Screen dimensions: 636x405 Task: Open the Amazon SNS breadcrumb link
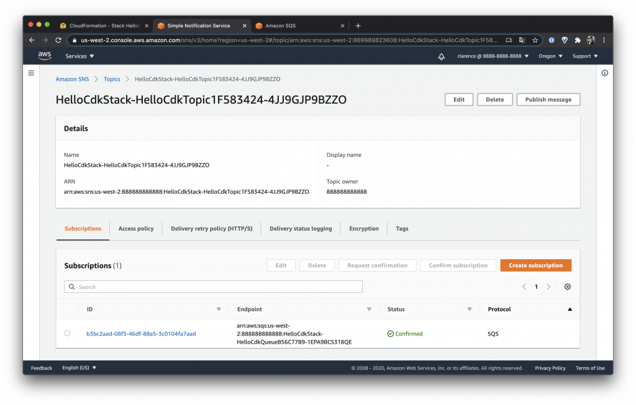72,79
